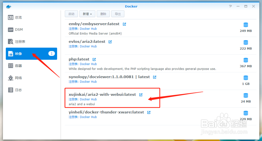The height and width of the screenshot is (141, 262).
Task: Expand the 新增 add dropdown
Action: [x=87, y=14]
